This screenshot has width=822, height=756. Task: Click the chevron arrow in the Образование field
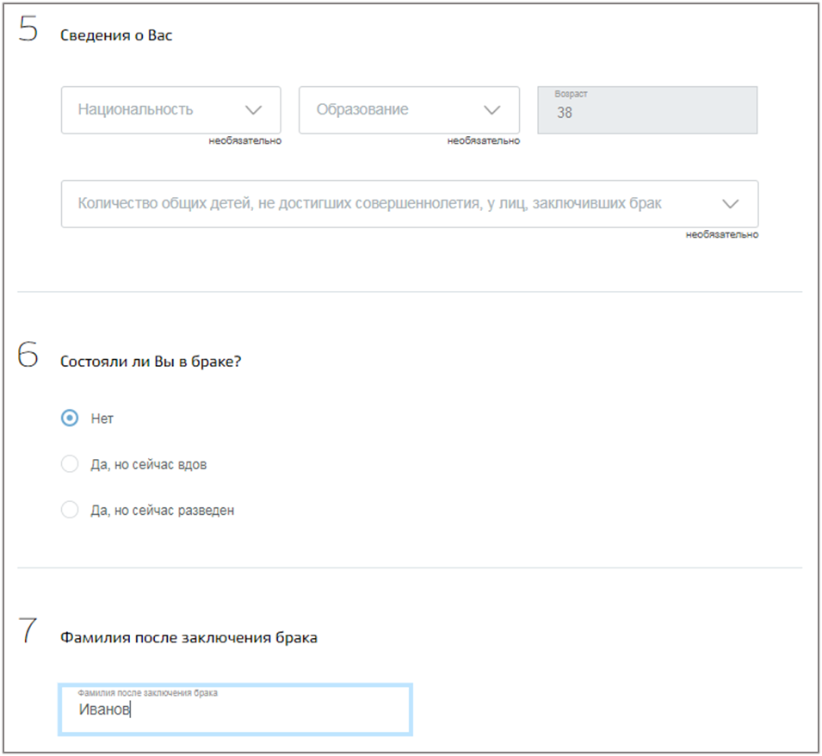click(491, 110)
